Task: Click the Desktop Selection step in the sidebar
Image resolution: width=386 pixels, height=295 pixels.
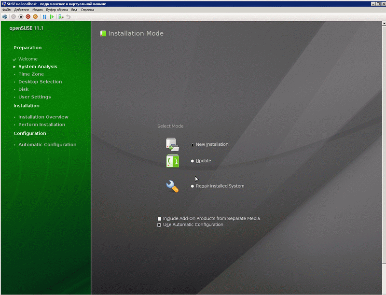Action: (40, 82)
